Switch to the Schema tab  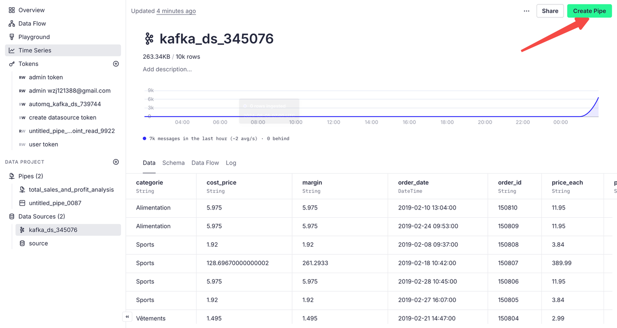pyautogui.click(x=174, y=163)
